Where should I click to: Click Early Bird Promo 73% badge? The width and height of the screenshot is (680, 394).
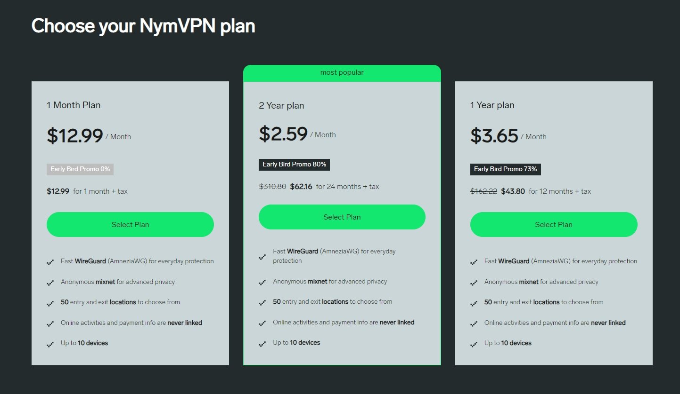505,169
